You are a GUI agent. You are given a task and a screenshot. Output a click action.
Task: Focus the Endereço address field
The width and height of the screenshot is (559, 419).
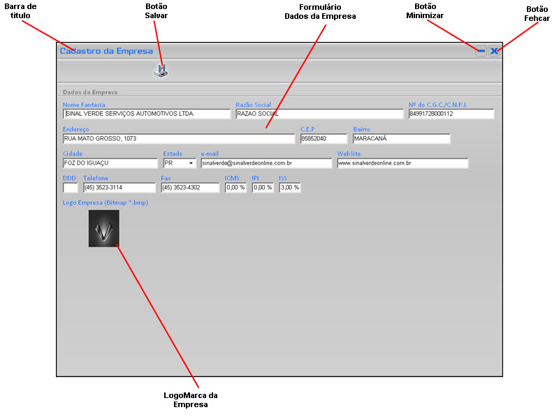click(178, 139)
